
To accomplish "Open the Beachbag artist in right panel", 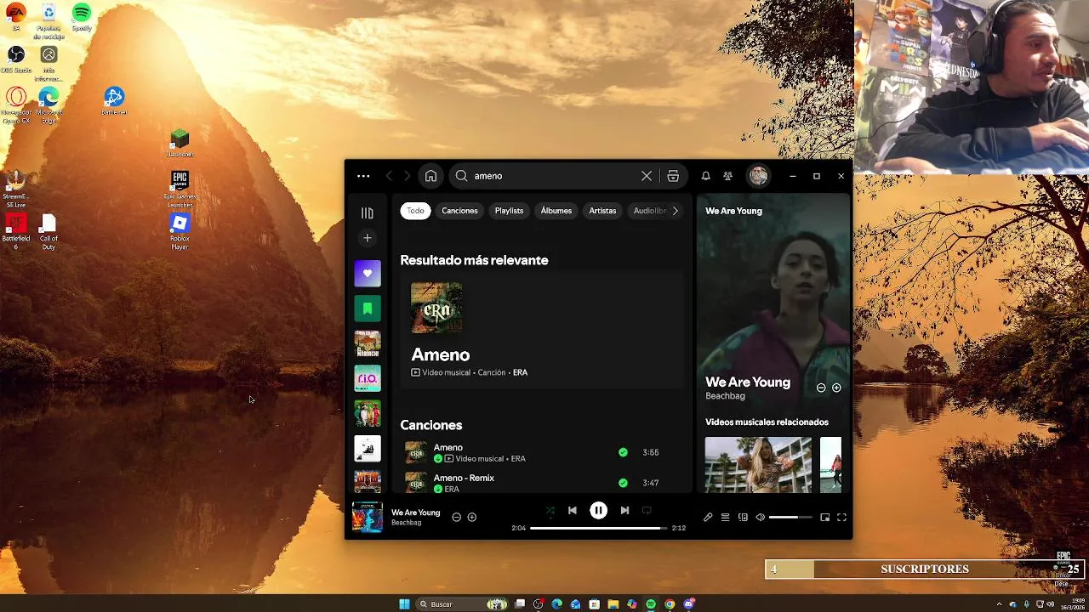I will point(725,396).
